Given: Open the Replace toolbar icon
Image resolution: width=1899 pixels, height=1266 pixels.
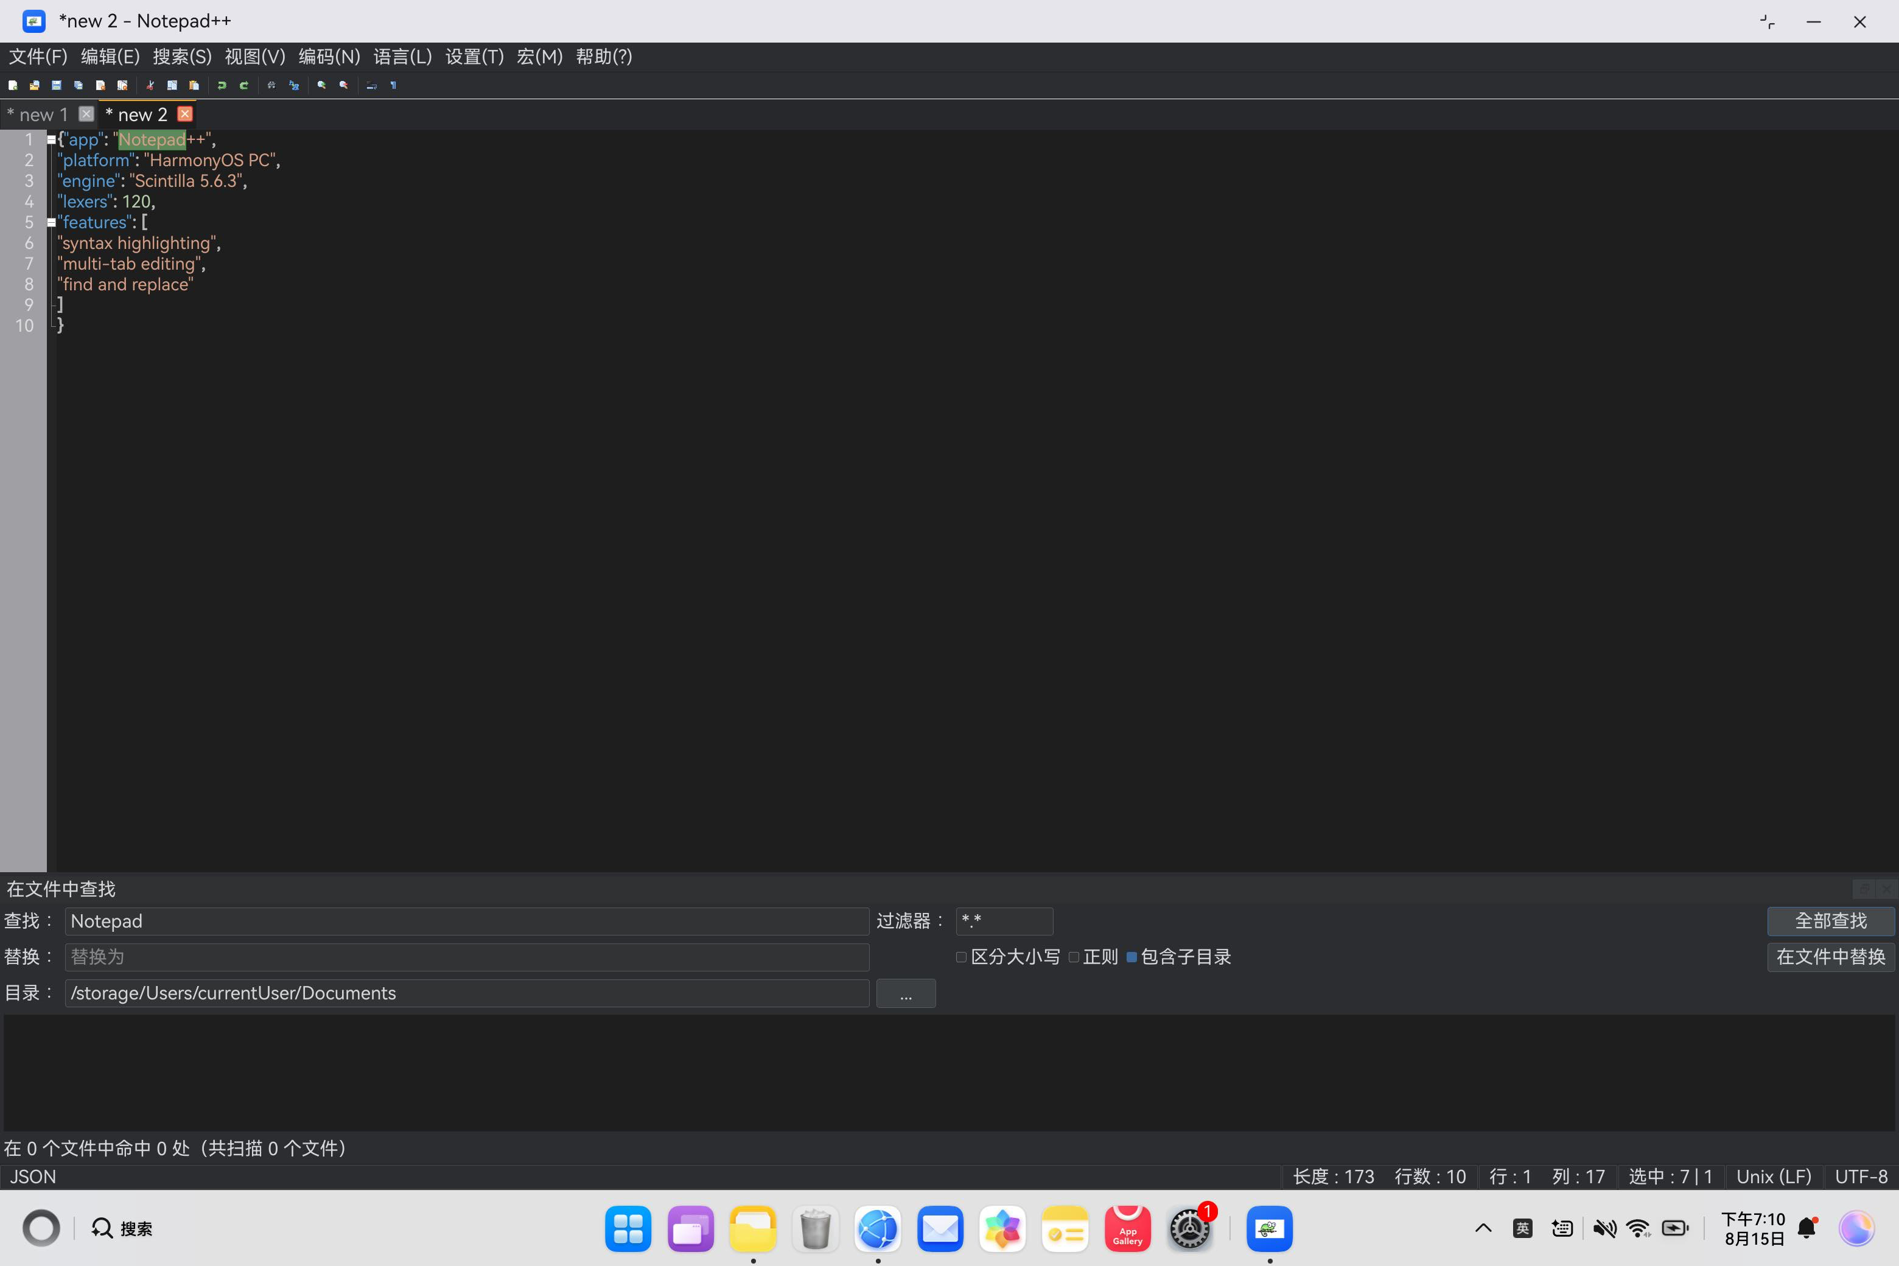Looking at the screenshot, I should [x=294, y=85].
